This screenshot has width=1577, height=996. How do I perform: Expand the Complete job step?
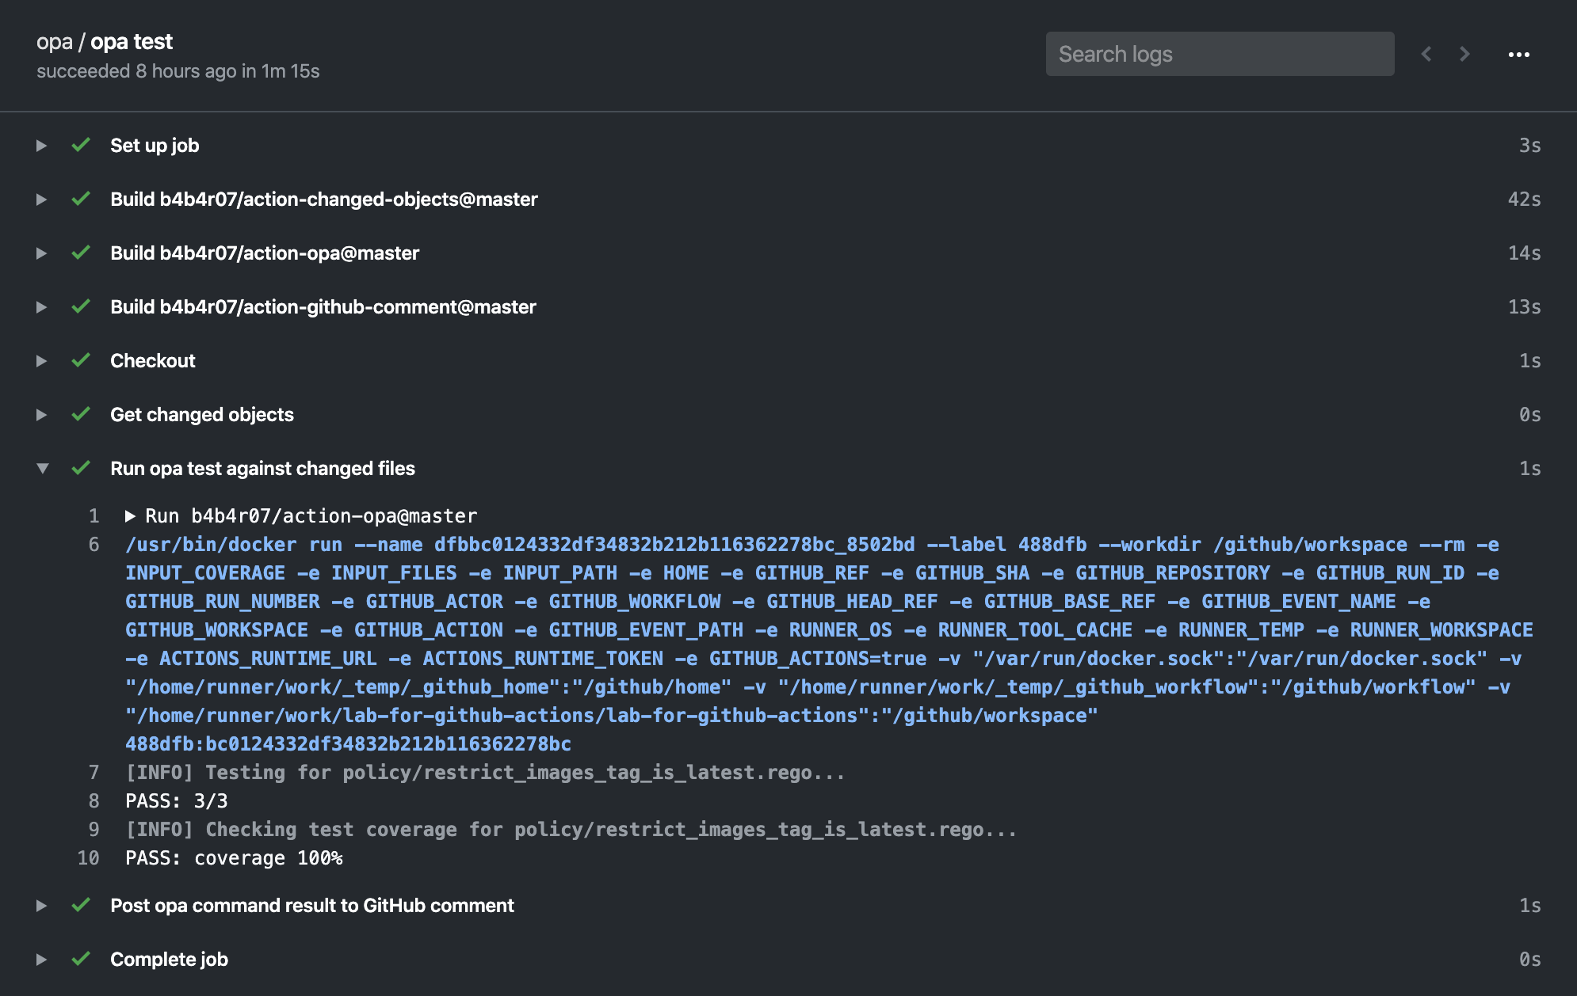point(41,960)
